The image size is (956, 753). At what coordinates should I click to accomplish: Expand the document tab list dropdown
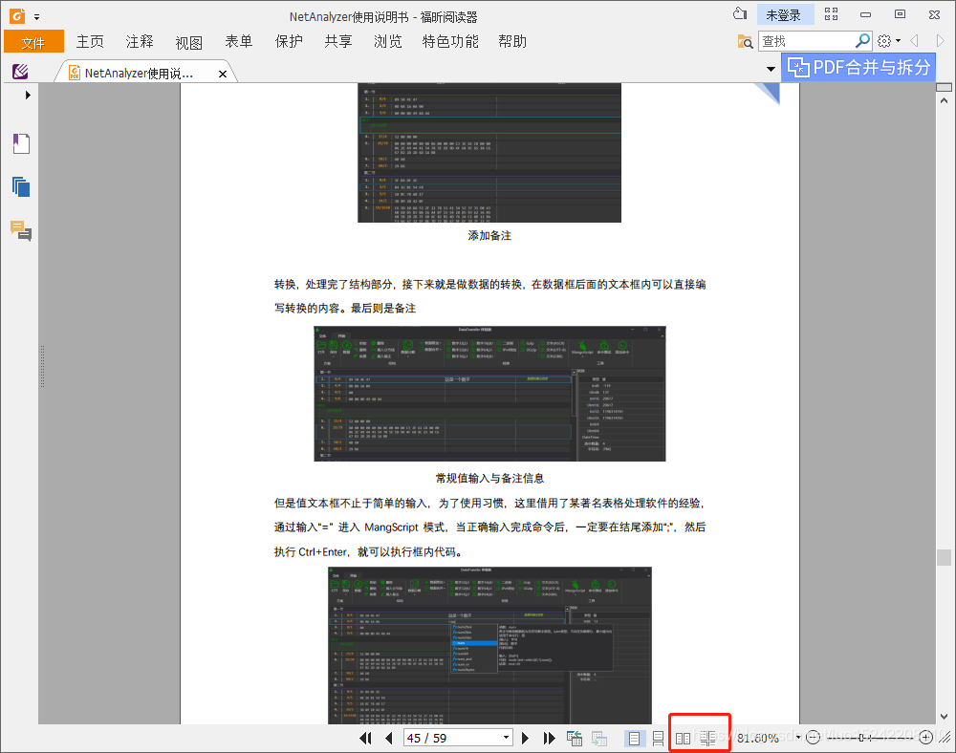pyautogui.click(x=771, y=69)
